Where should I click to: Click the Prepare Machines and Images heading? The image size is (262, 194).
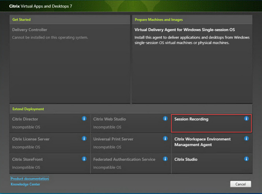(x=159, y=19)
